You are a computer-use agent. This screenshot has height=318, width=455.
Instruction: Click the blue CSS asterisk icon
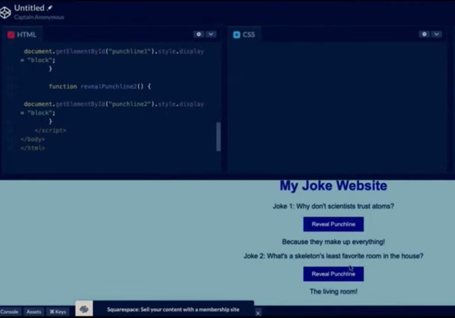pos(237,35)
